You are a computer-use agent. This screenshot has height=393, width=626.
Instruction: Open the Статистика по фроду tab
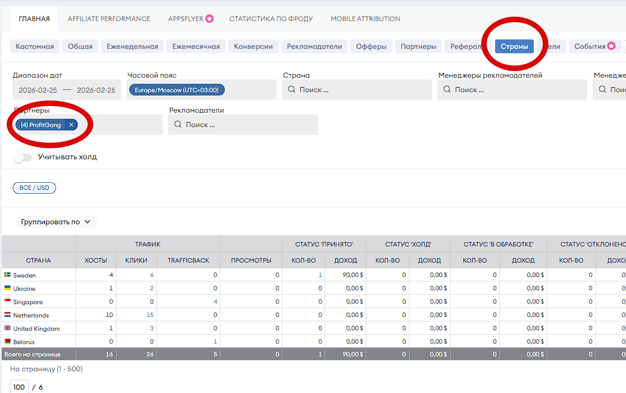coord(271,19)
